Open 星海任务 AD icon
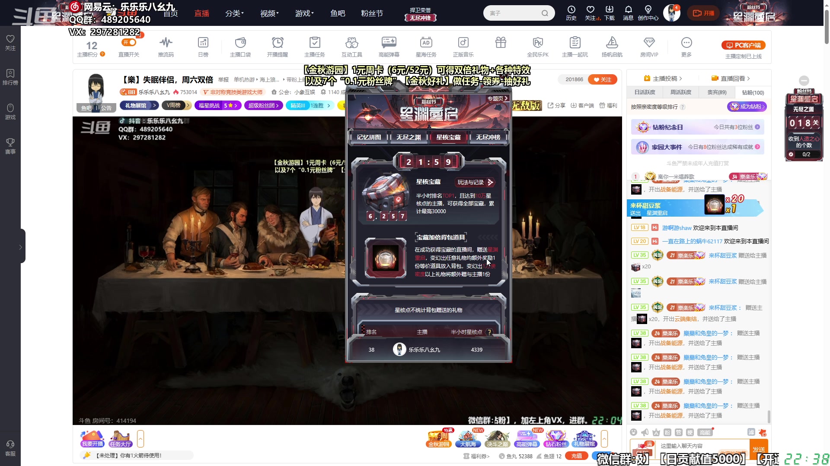 tap(426, 47)
